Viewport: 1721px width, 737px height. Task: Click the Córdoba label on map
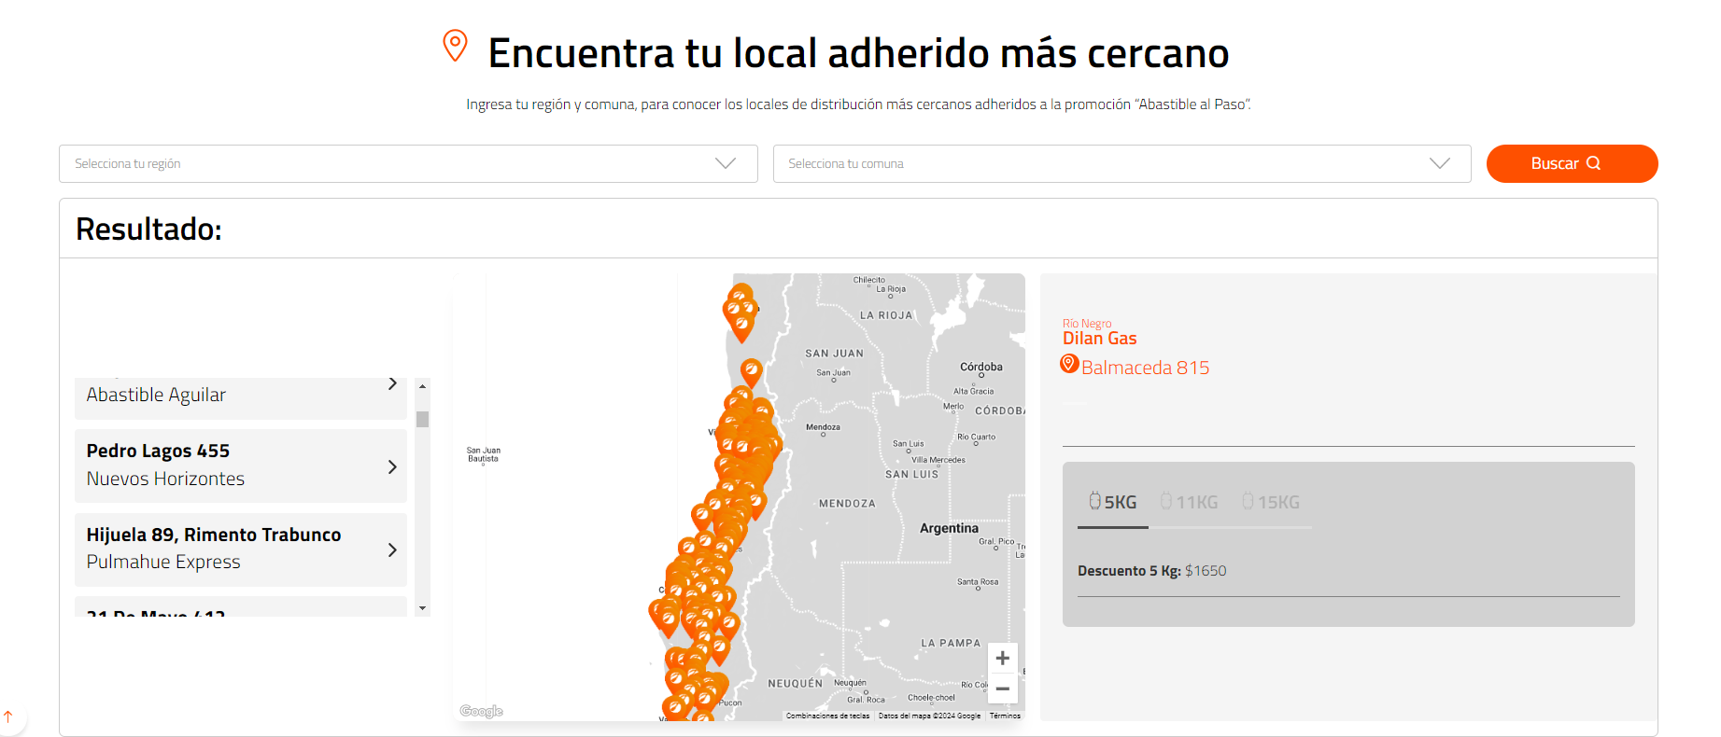[x=981, y=367]
